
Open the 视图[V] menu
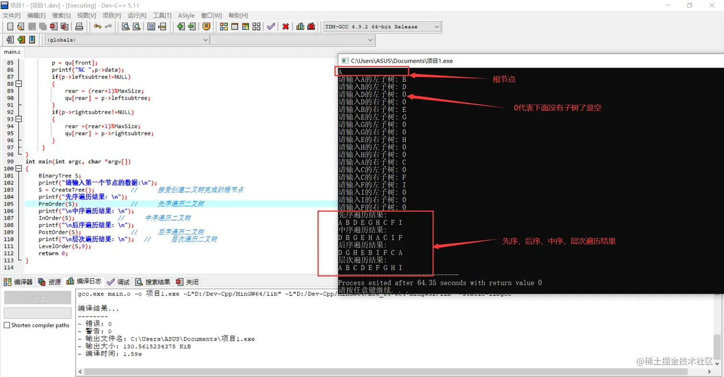(86, 15)
